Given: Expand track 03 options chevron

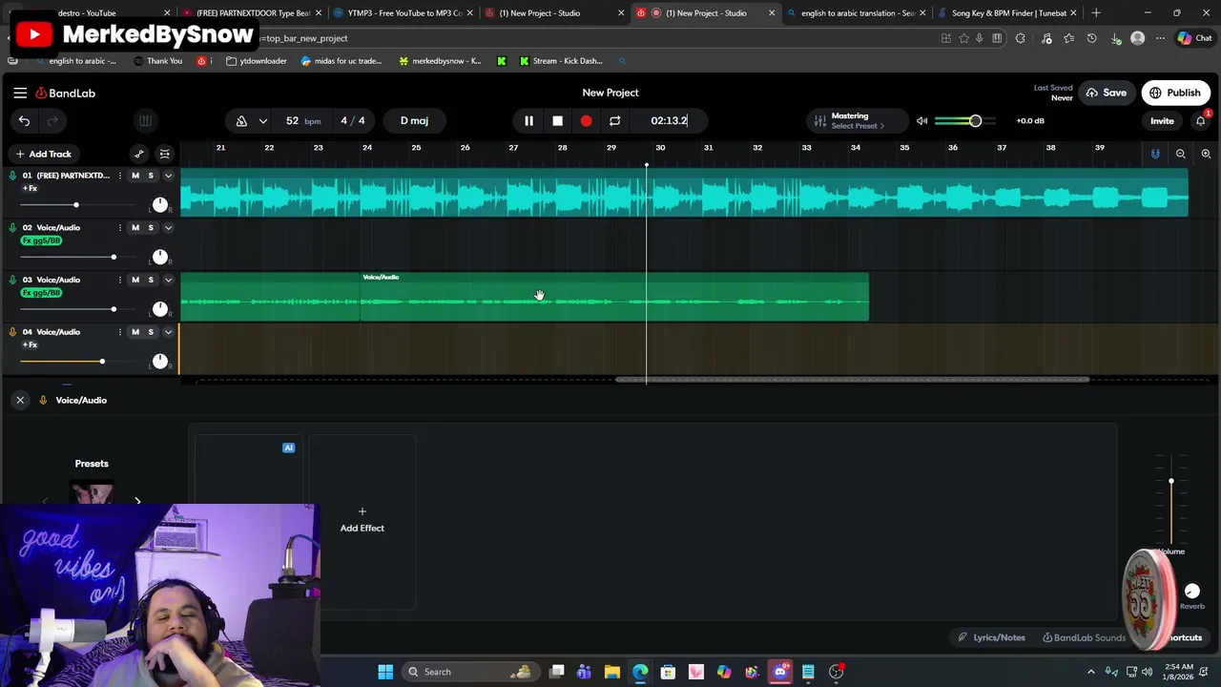Looking at the screenshot, I should tap(168, 280).
